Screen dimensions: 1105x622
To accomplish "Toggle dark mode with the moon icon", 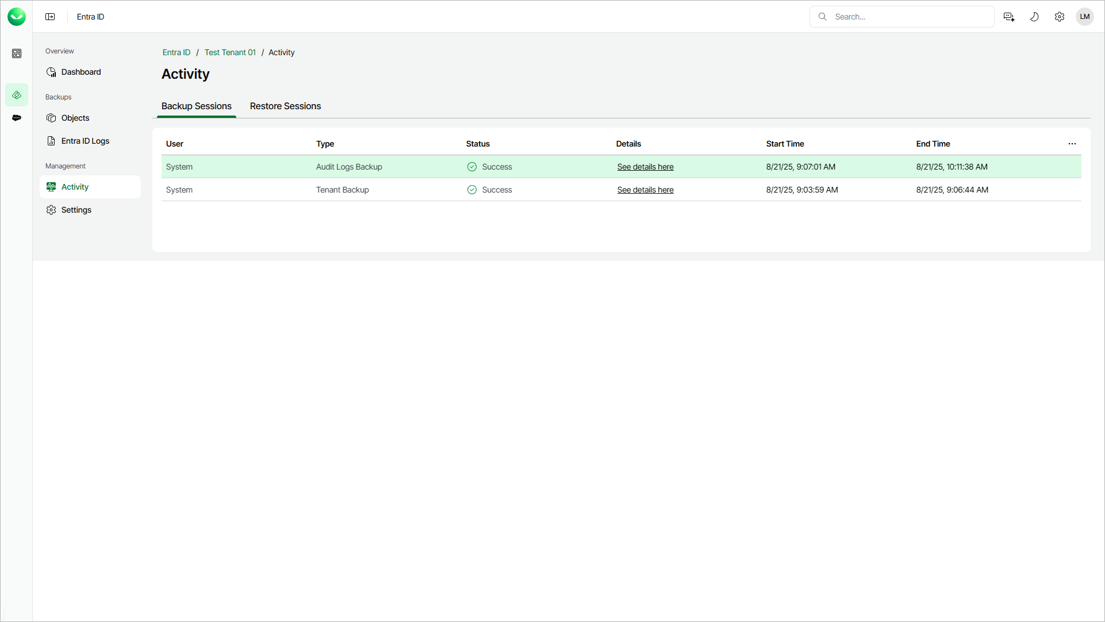I will [x=1034, y=17].
